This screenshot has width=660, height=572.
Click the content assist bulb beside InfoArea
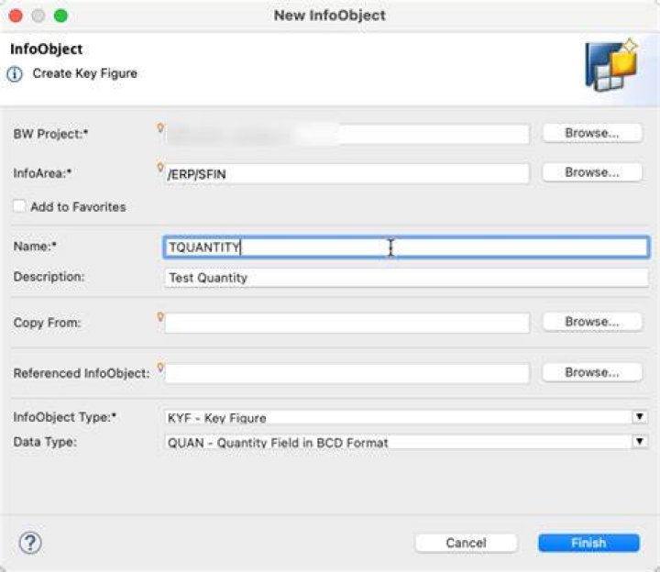pos(160,167)
